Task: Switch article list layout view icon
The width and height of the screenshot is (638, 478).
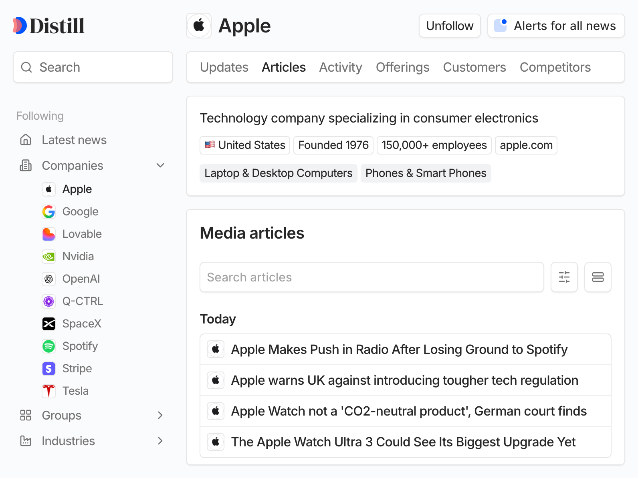Action: click(598, 277)
